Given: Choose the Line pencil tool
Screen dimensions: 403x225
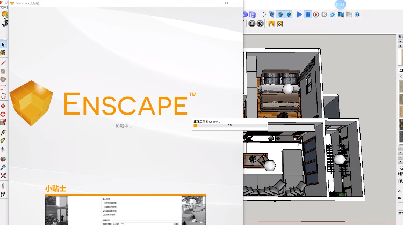Looking at the screenshot, I should pos(3,63).
